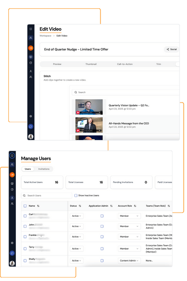Image resolution: width=187 pixels, height=281 pixels.
Task: Click the profile avatar at bottom of Manage Users sidebar
Action: pyautogui.click(x=12, y=263)
